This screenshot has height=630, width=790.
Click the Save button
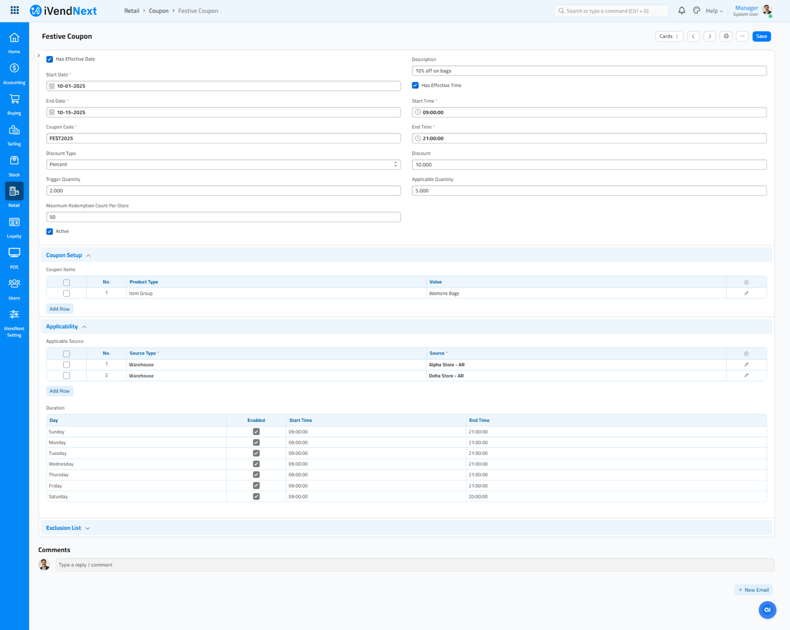click(761, 36)
